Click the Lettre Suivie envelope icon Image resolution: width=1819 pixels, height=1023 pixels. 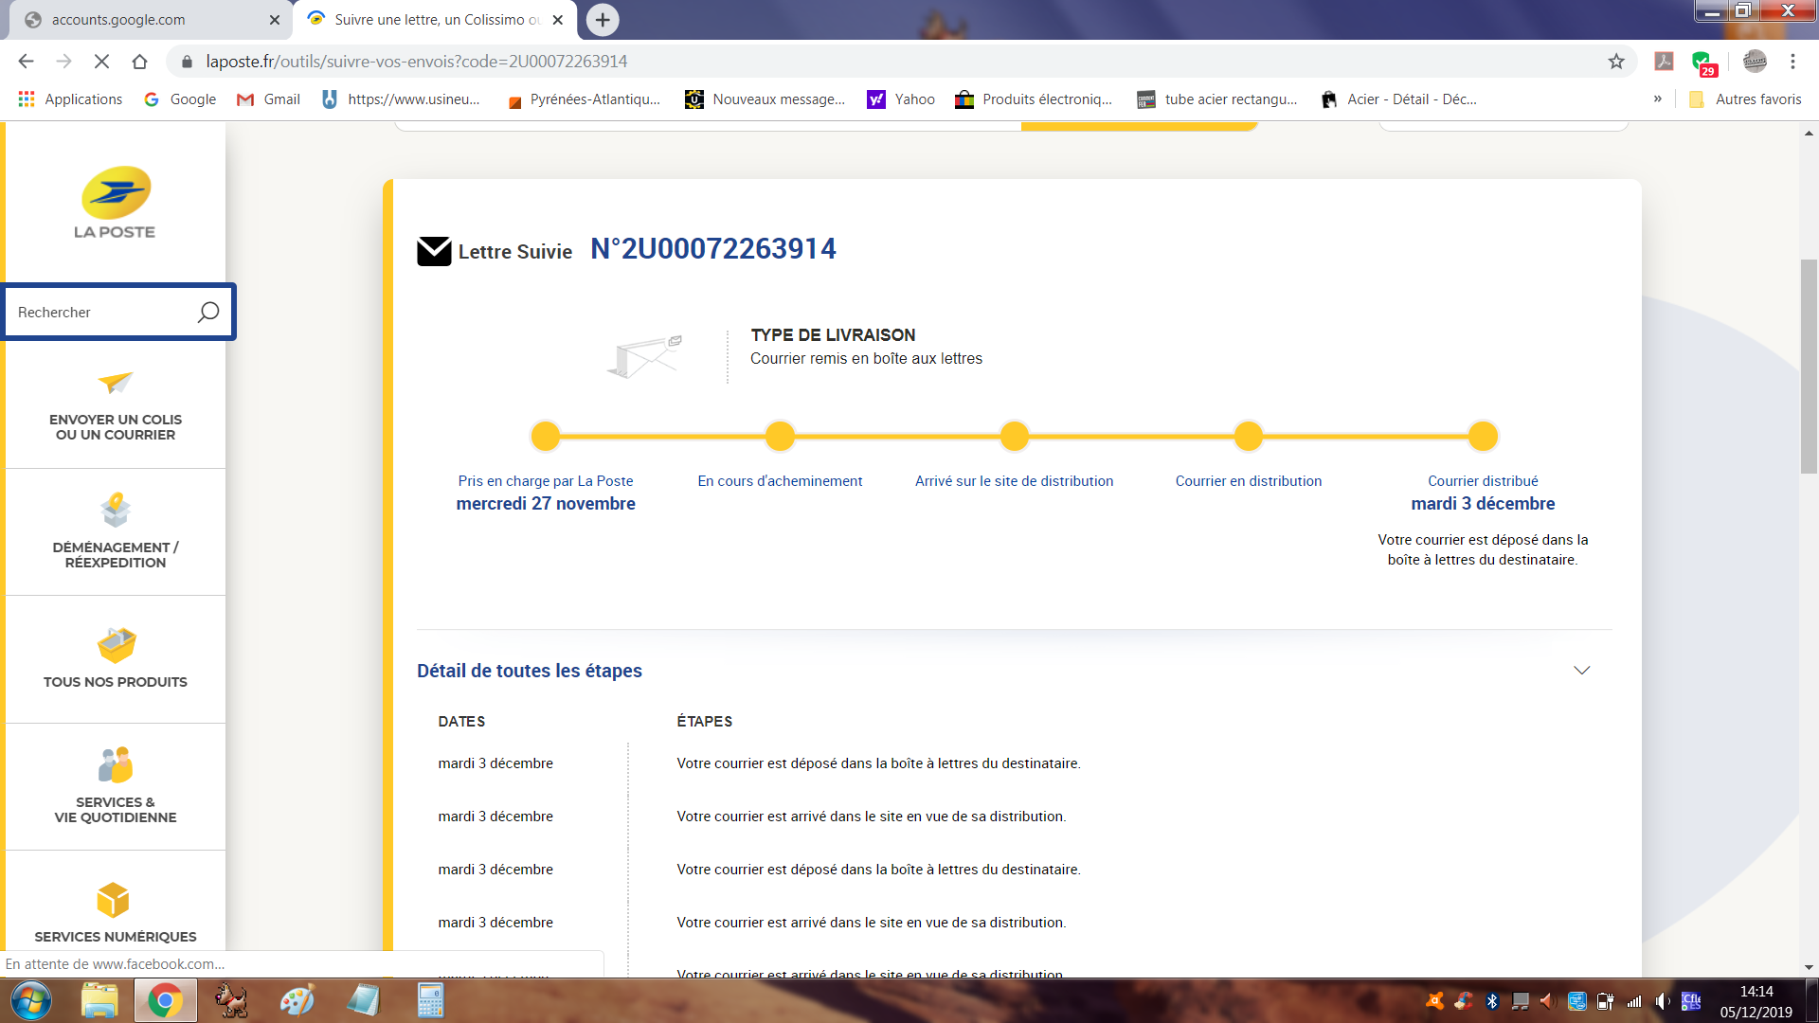coord(434,251)
